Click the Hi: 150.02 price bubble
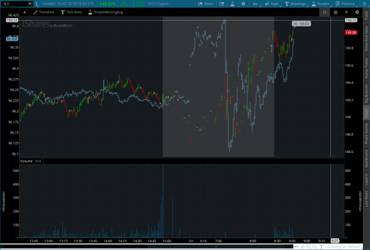370x250 pixels. click(301, 24)
